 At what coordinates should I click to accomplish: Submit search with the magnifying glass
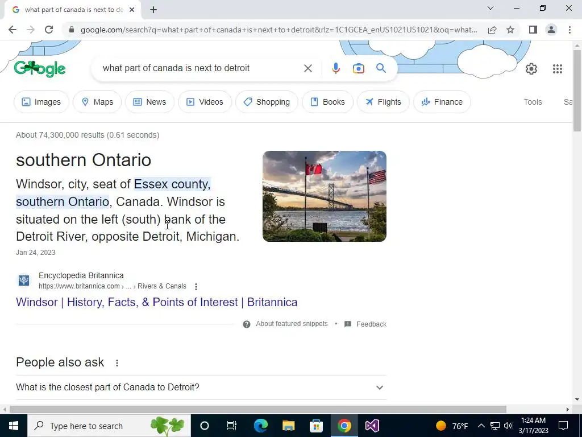(x=381, y=68)
